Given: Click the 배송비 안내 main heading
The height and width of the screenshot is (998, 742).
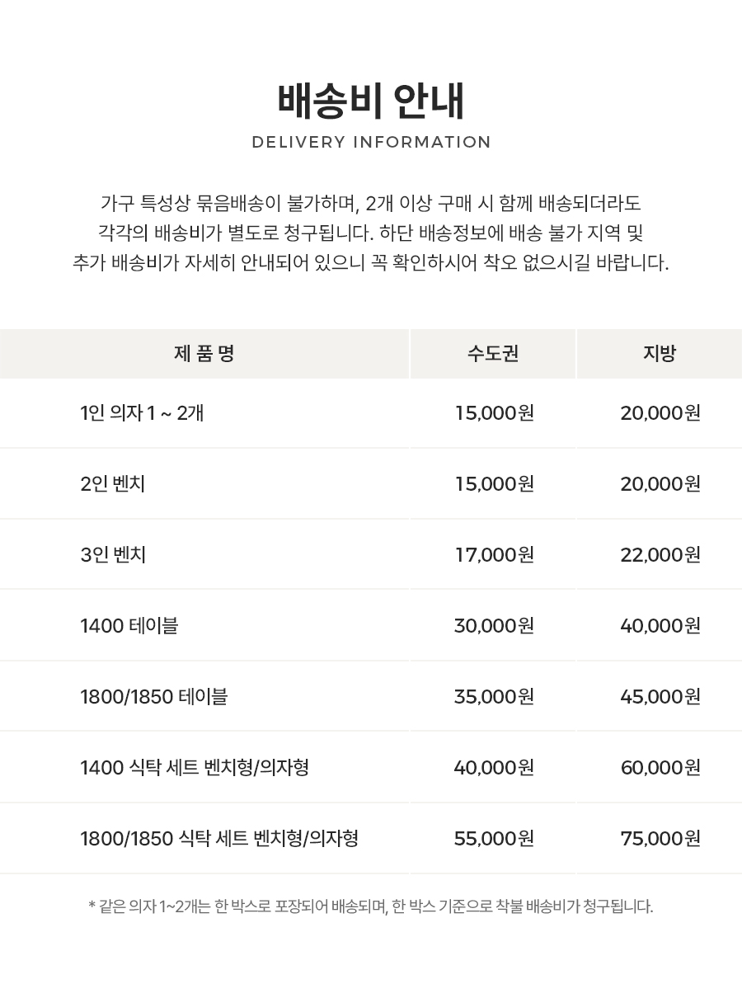Looking at the screenshot, I should (371, 101).
